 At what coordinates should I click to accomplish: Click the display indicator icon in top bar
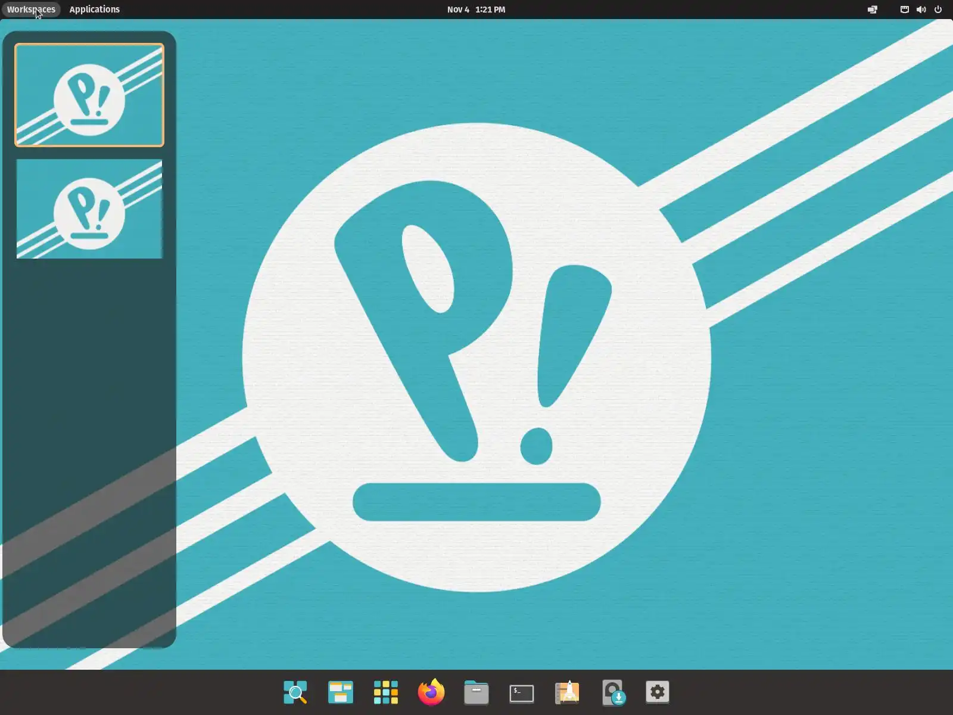873,10
